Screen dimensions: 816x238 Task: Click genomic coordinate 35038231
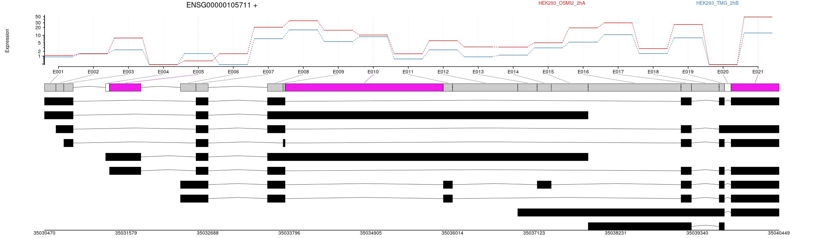pos(616,233)
